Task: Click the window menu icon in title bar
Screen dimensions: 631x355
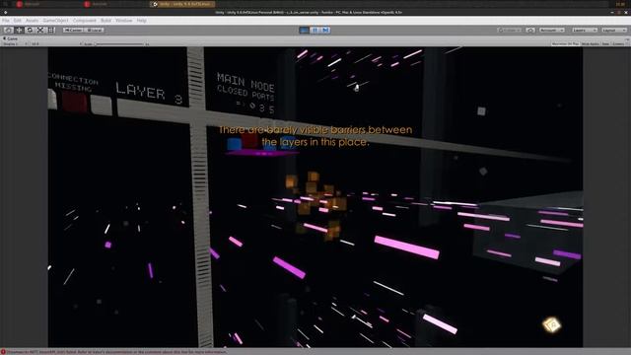Action: click(5, 13)
